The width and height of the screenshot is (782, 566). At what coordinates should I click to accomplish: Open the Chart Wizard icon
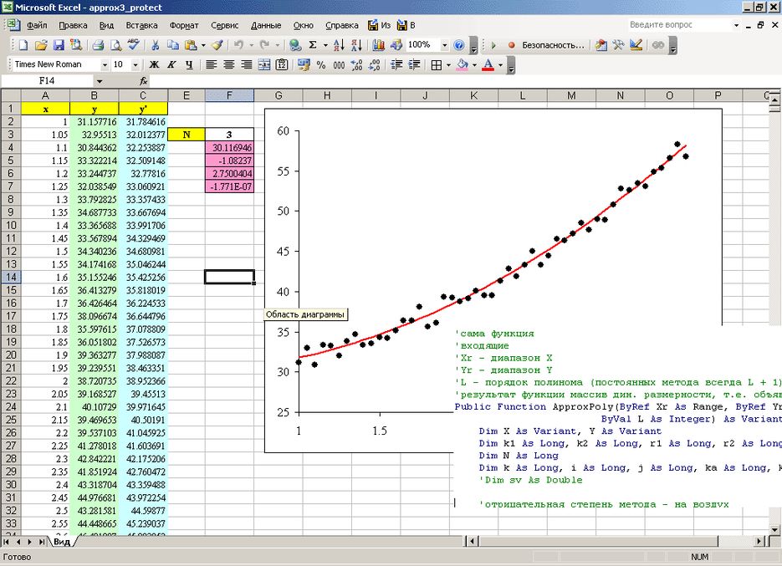point(379,45)
